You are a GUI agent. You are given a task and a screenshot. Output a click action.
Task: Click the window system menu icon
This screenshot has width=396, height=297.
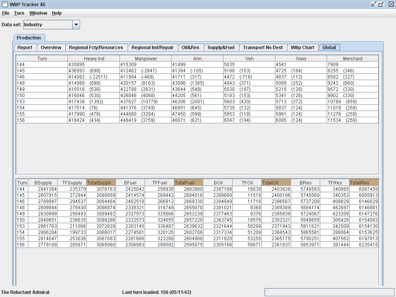[x=5, y=4]
